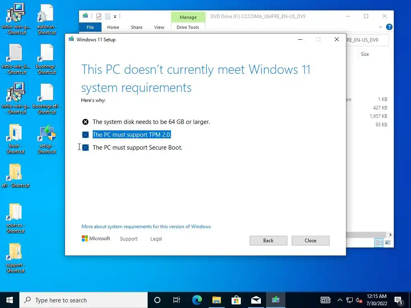Viewport: 411px width, 308px height.
Task: Open the boot Shortcut folder icon
Action: tap(16, 139)
